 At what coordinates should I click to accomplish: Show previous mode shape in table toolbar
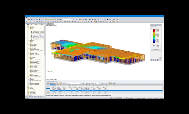pos(101,83)
